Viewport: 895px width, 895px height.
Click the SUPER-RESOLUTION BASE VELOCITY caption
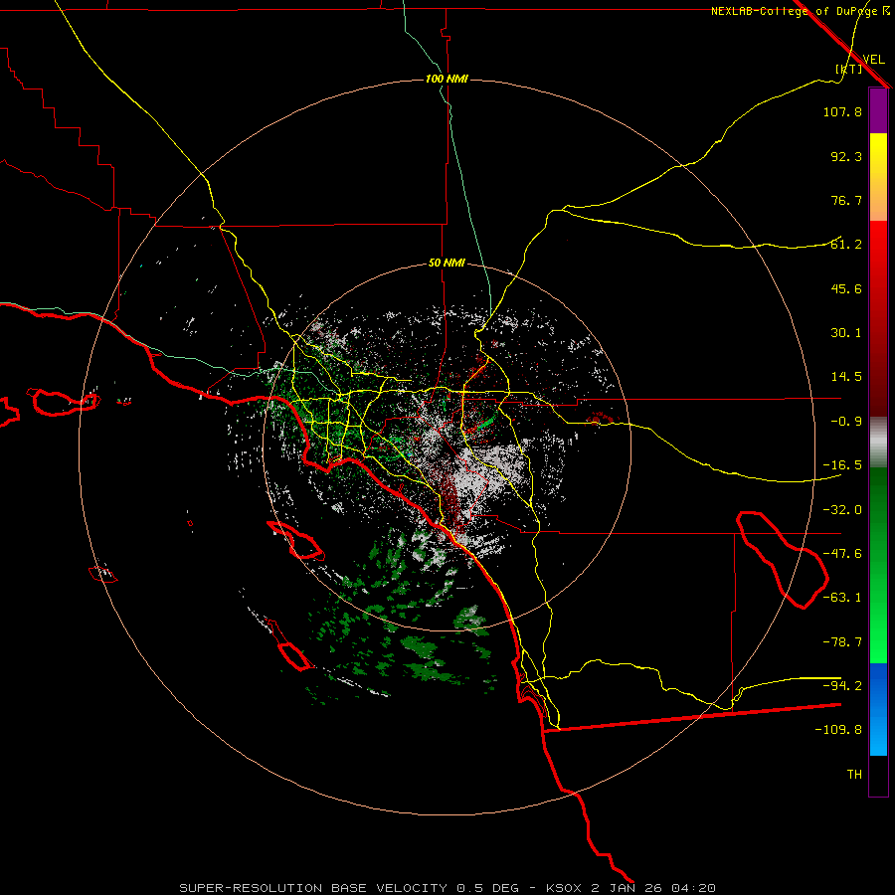pyautogui.click(x=314, y=888)
